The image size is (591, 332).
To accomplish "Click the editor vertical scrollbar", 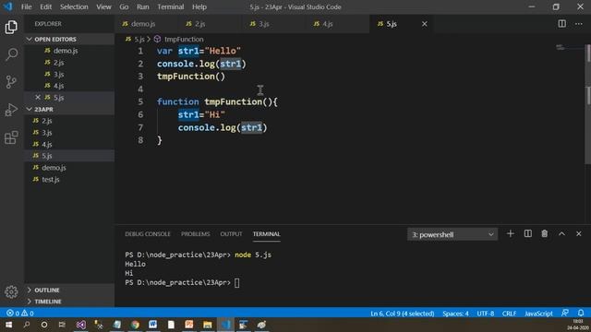I will click(588, 103).
